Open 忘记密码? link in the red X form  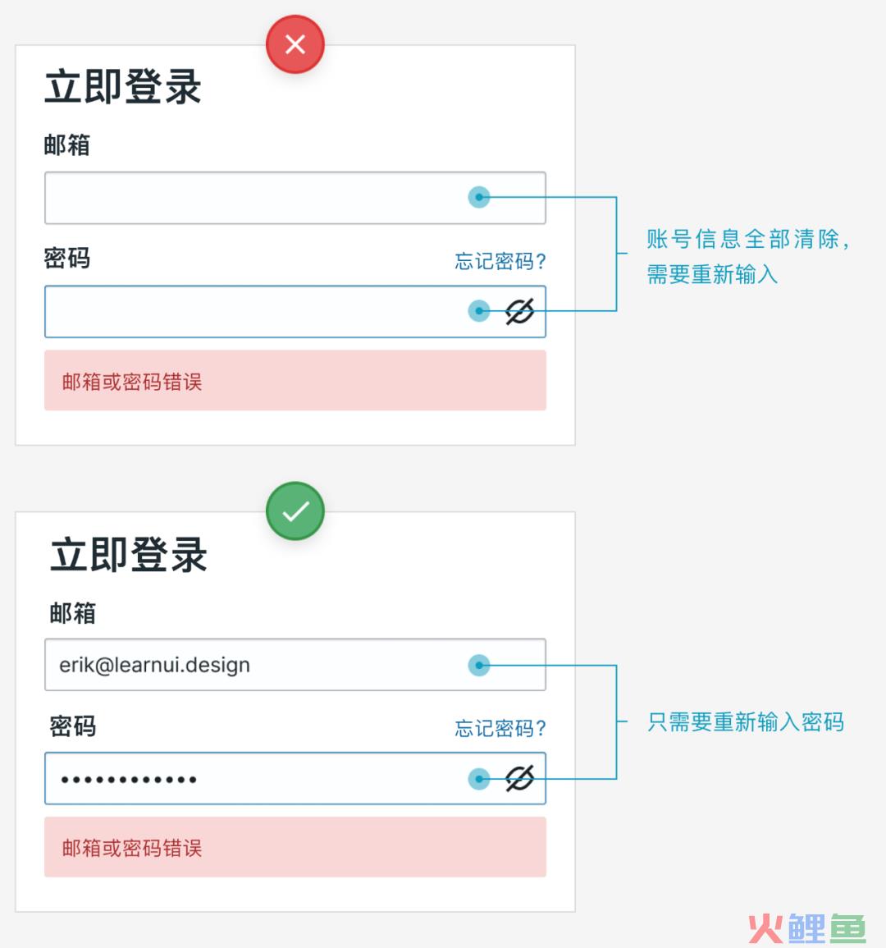coord(500,261)
